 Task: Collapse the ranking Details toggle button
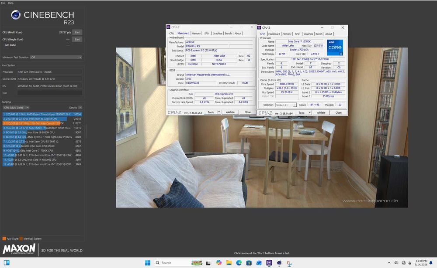pyautogui.click(x=80, y=108)
